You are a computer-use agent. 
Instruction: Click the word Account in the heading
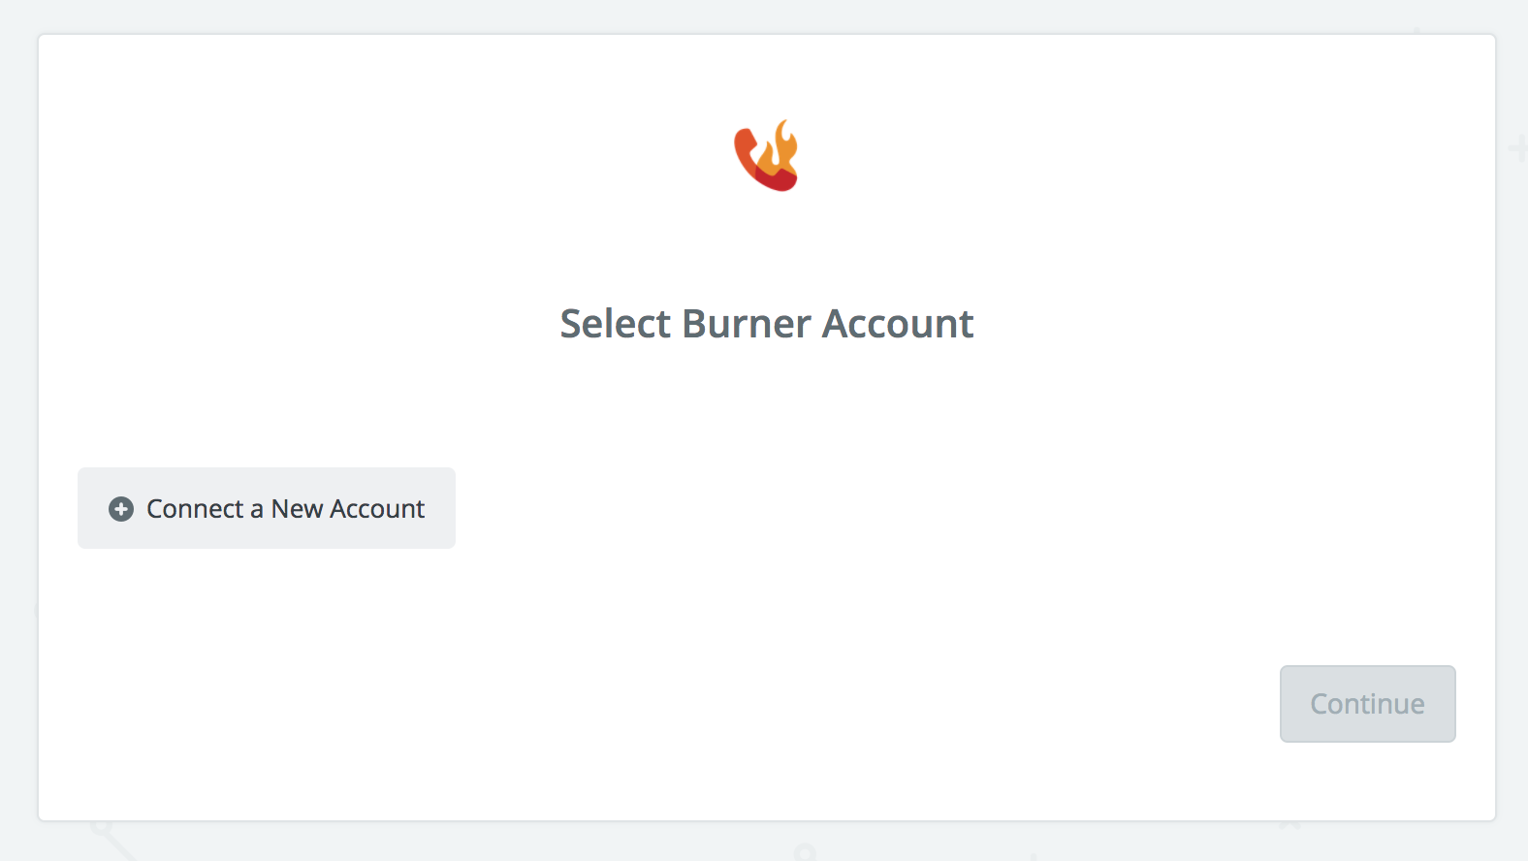898,324
